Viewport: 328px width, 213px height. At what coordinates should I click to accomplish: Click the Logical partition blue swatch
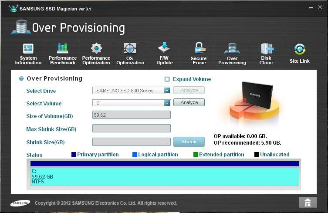(135, 155)
